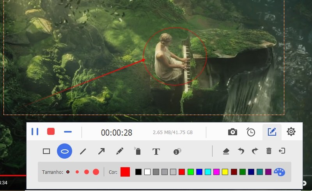The width and height of the screenshot is (312, 191).
Task: Delete all annotations with trash icon
Action: (269, 151)
